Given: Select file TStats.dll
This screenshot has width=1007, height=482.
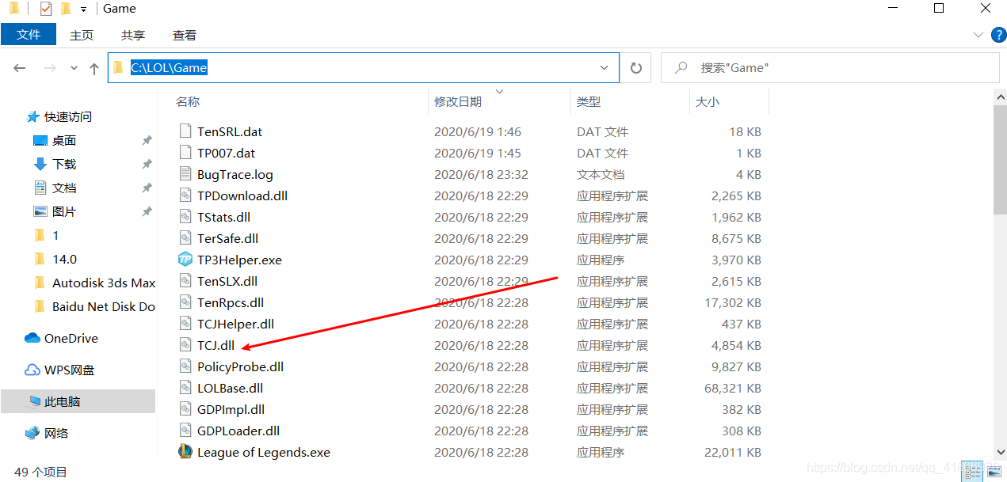Looking at the screenshot, I should tap(223, 217).
